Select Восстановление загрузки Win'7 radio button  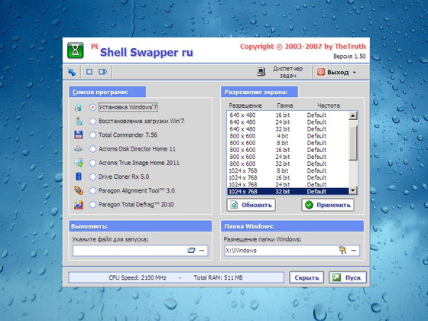92,121
